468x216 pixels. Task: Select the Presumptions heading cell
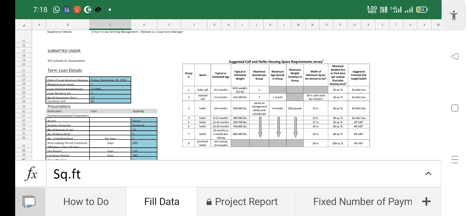(59, 106)
